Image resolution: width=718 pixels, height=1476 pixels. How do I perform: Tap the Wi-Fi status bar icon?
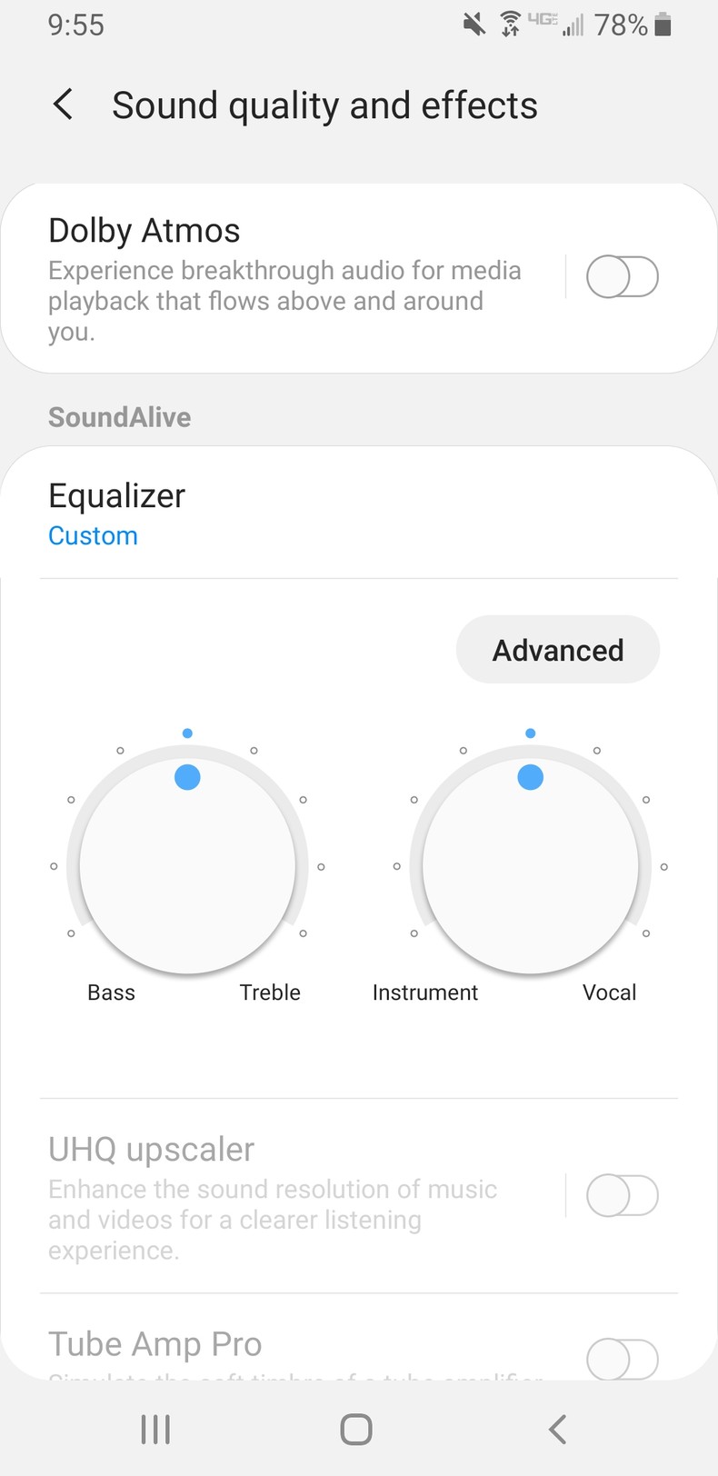(511, 25)
